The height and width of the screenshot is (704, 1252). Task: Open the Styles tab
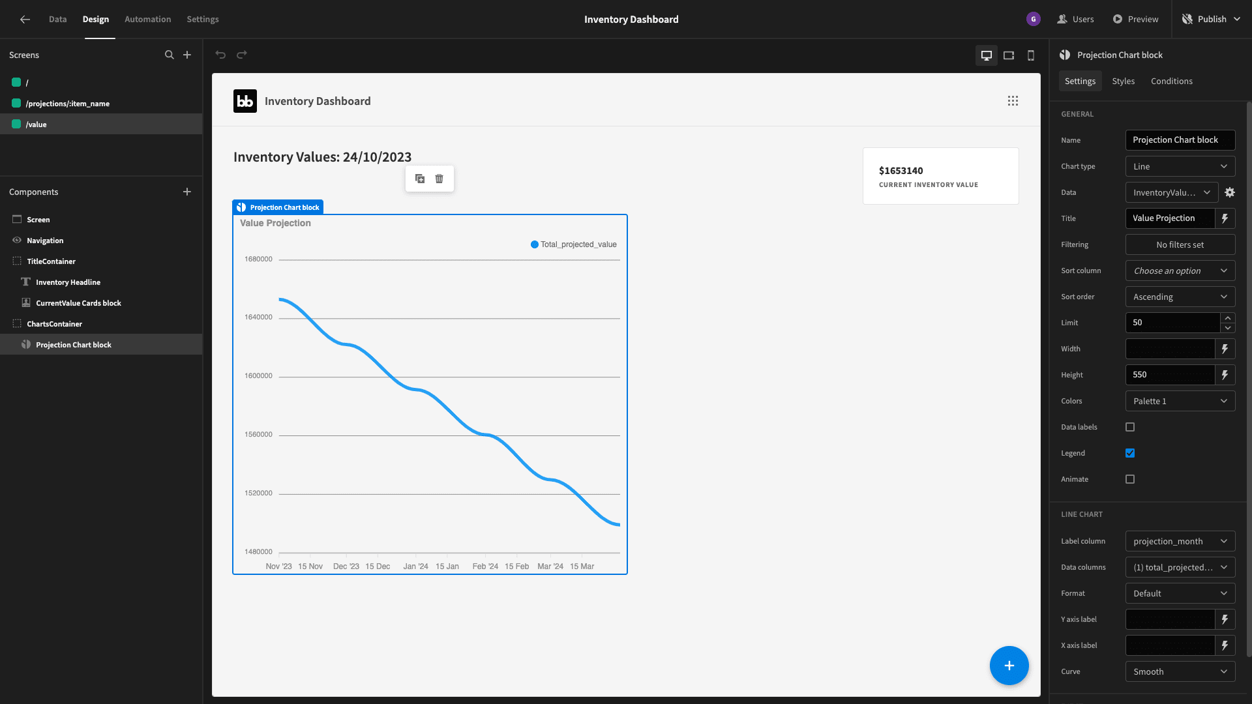(1123, 81)
